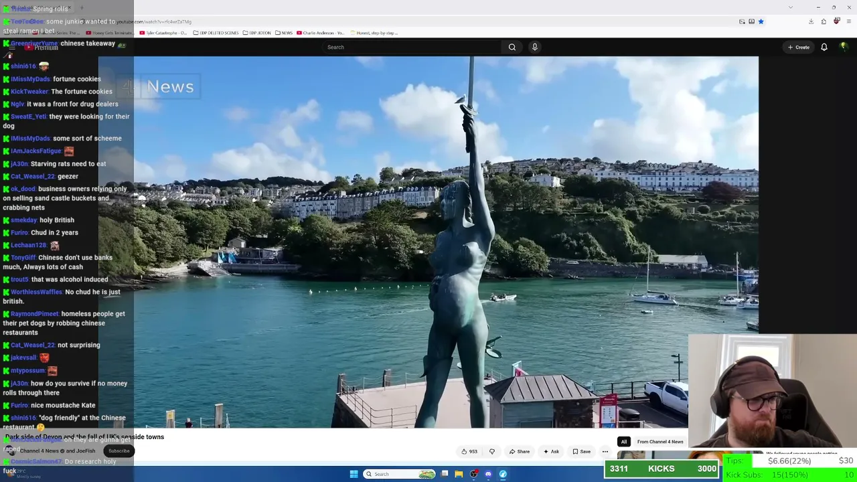Viewport: 857px width, 482px height.
Task: Click the YouTube Premium logo
Action: tap(42, 47)
